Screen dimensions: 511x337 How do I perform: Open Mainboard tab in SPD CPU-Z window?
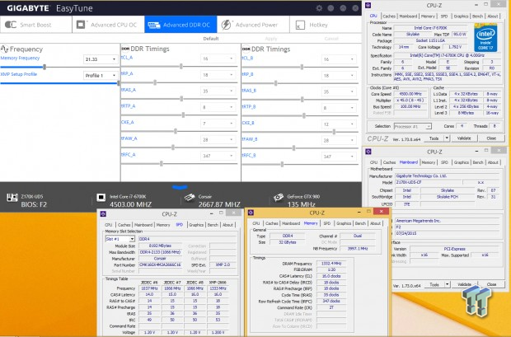pyautogui.click(x=143, y=225)
